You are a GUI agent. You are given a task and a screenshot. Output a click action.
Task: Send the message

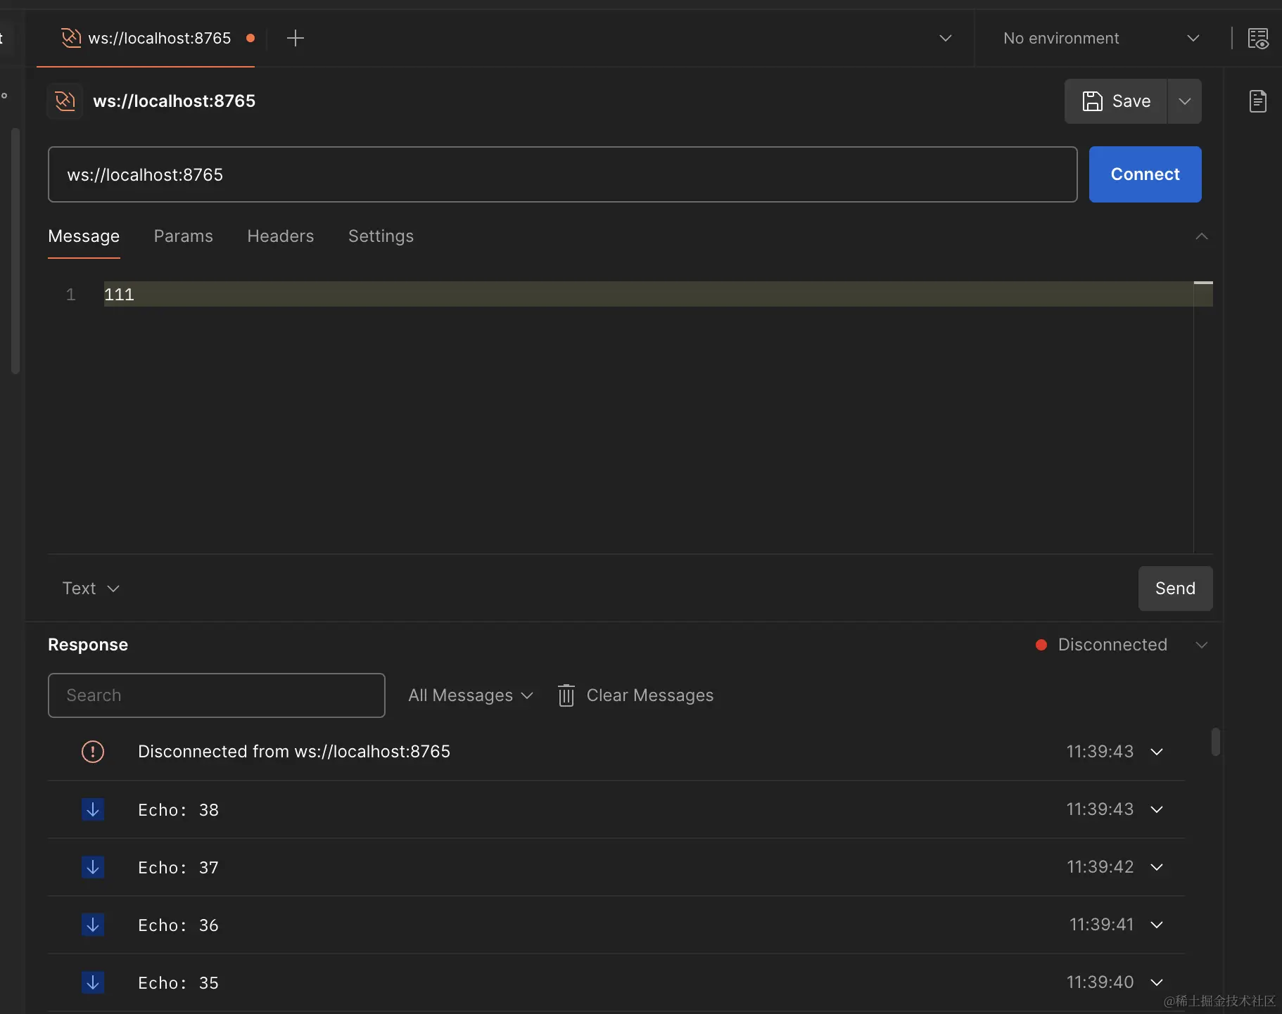click(x=1175, y=589)
